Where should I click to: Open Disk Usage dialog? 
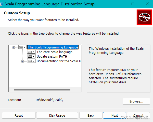click(x=57, y=115)
